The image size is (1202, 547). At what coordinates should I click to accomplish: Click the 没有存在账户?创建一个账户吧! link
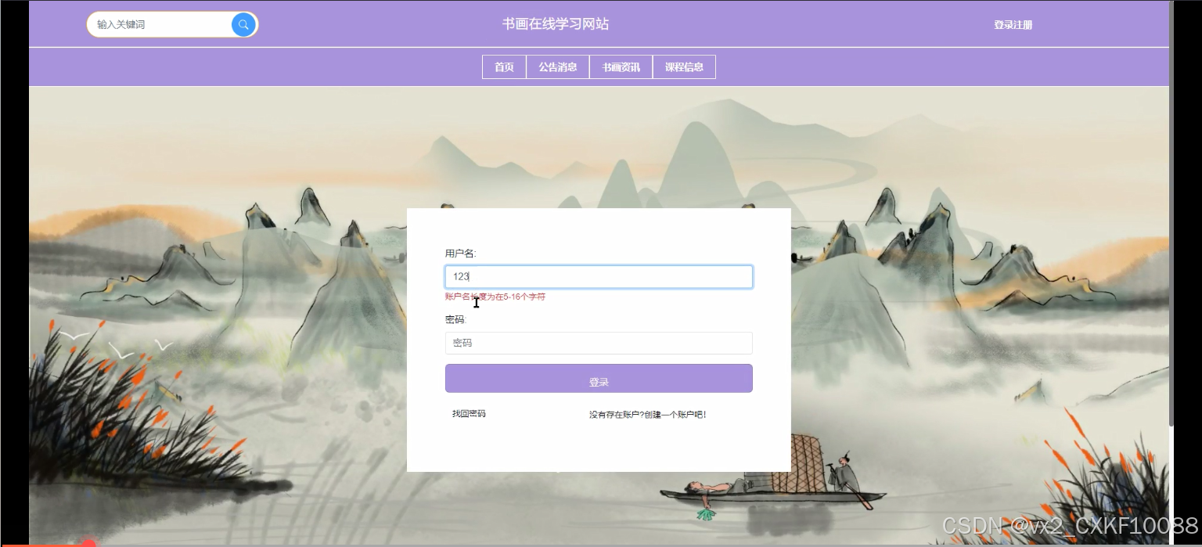(x=648, y=415)
